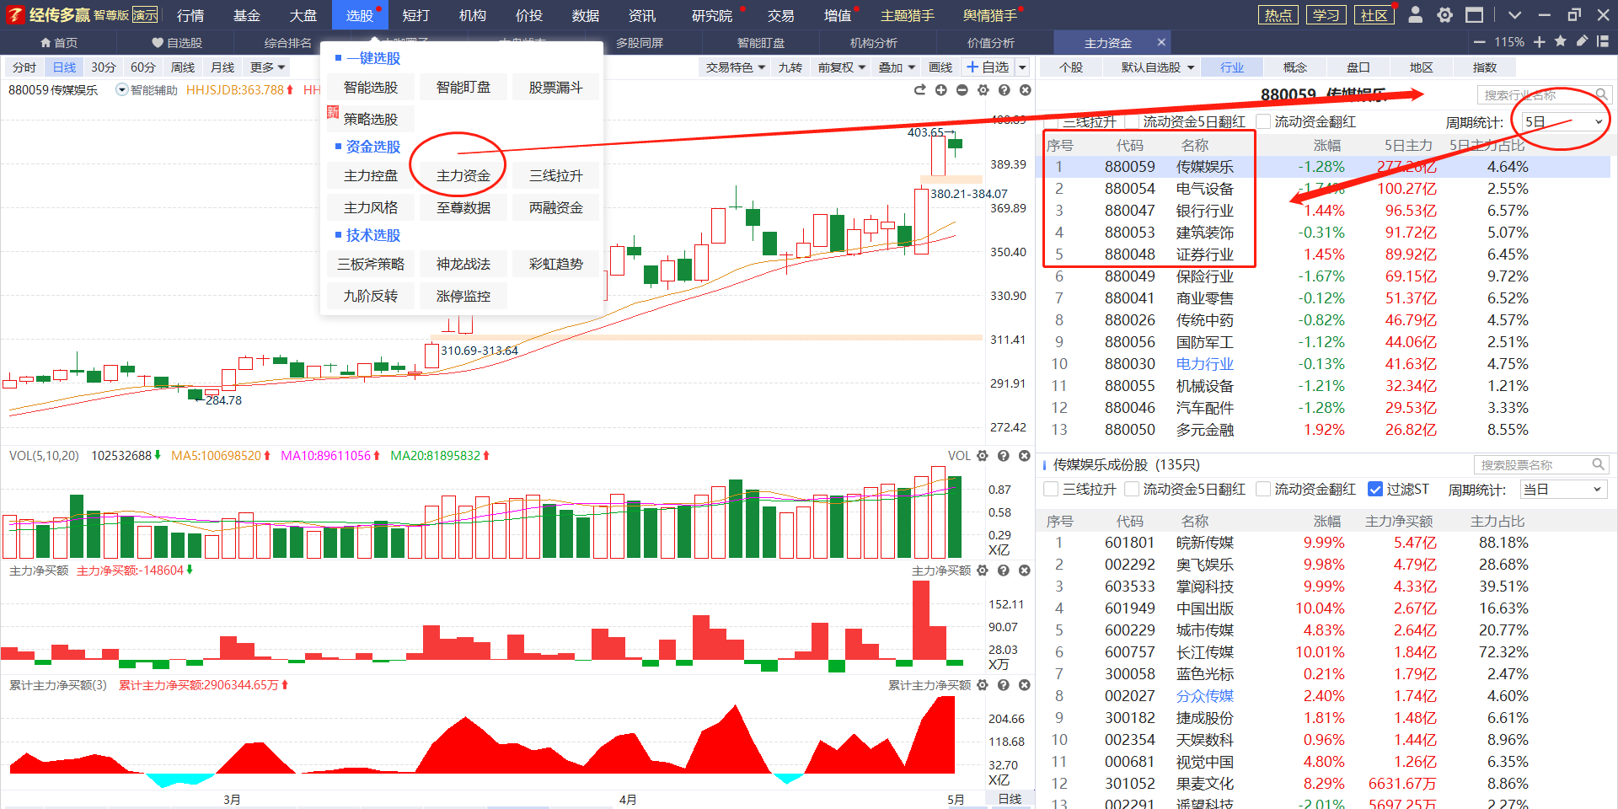1618x809 pixels.
Task: Open 交易特色 dropdown
Action: (x=736, y=67)
